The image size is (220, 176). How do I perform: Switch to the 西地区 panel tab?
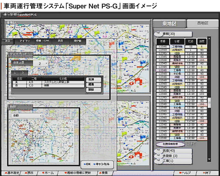203,23
